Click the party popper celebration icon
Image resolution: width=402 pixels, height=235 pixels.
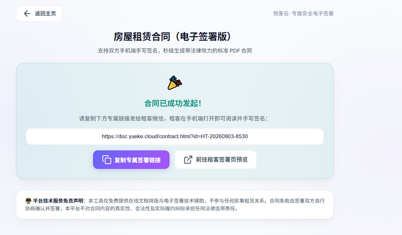coord(174,83)
